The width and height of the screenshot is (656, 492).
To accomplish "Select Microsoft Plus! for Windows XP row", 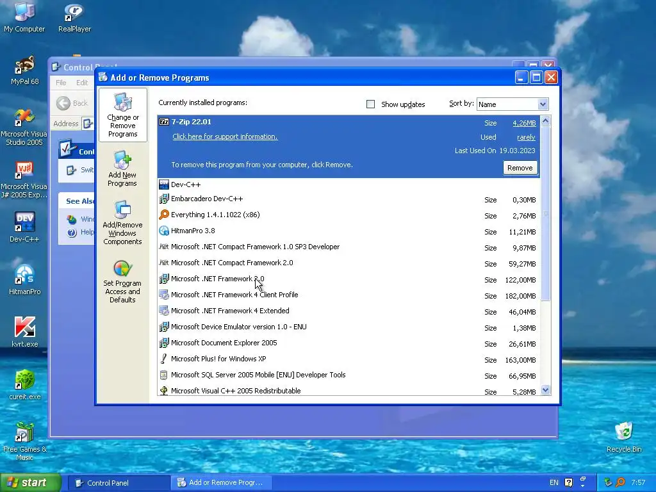I will [x=349, y=359].
